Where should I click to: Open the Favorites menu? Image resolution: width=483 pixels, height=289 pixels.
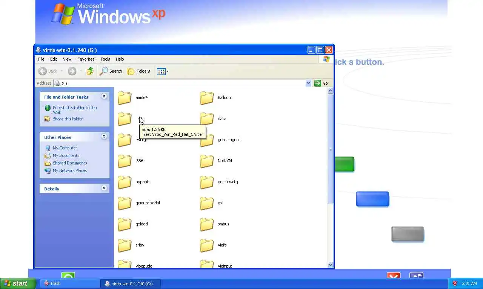(x=86, y=59)
